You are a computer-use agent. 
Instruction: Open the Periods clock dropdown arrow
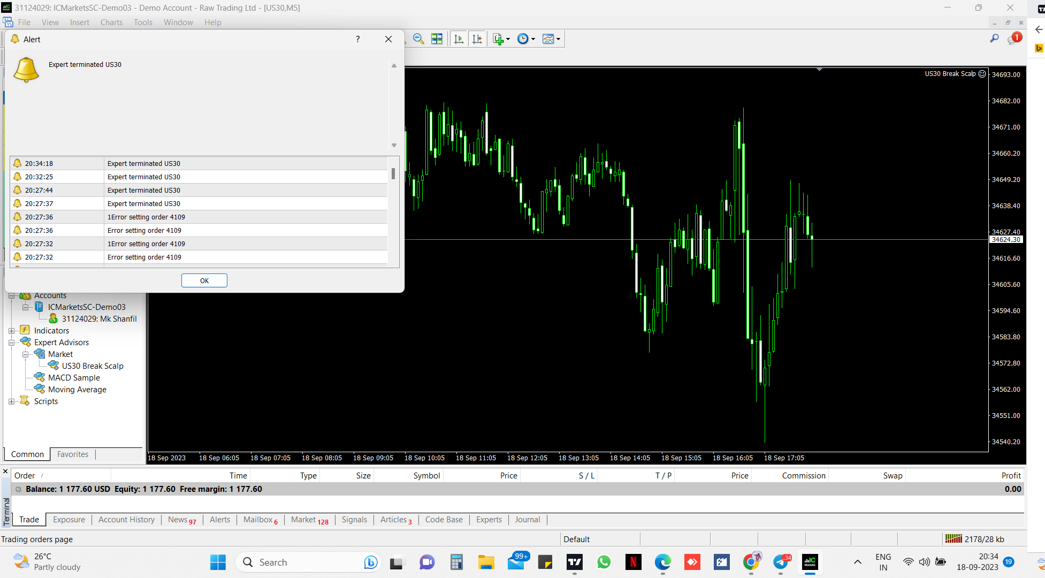tap(533, 39)
